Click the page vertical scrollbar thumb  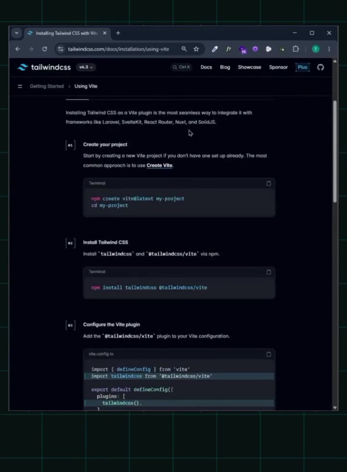(x=334, y=152)
